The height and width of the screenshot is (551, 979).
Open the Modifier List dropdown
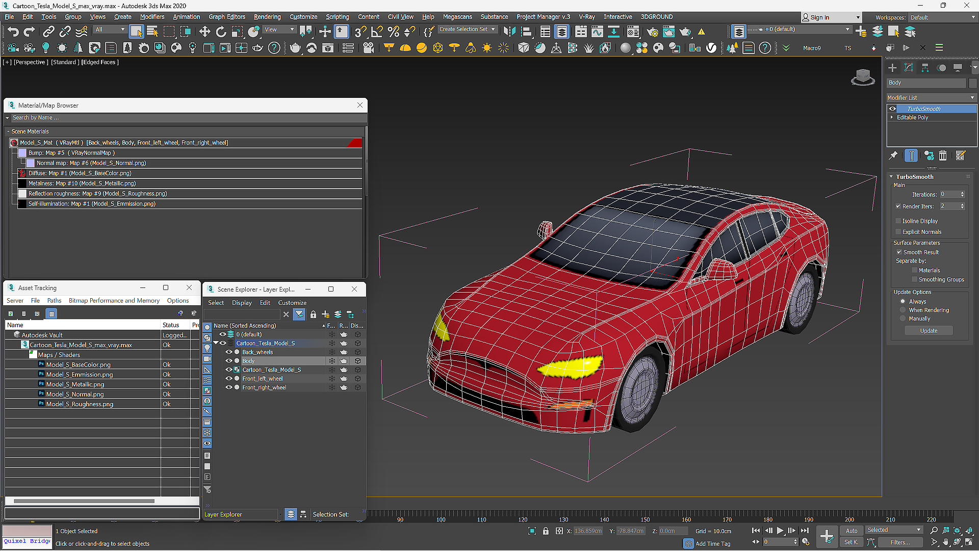click(931, 98)
